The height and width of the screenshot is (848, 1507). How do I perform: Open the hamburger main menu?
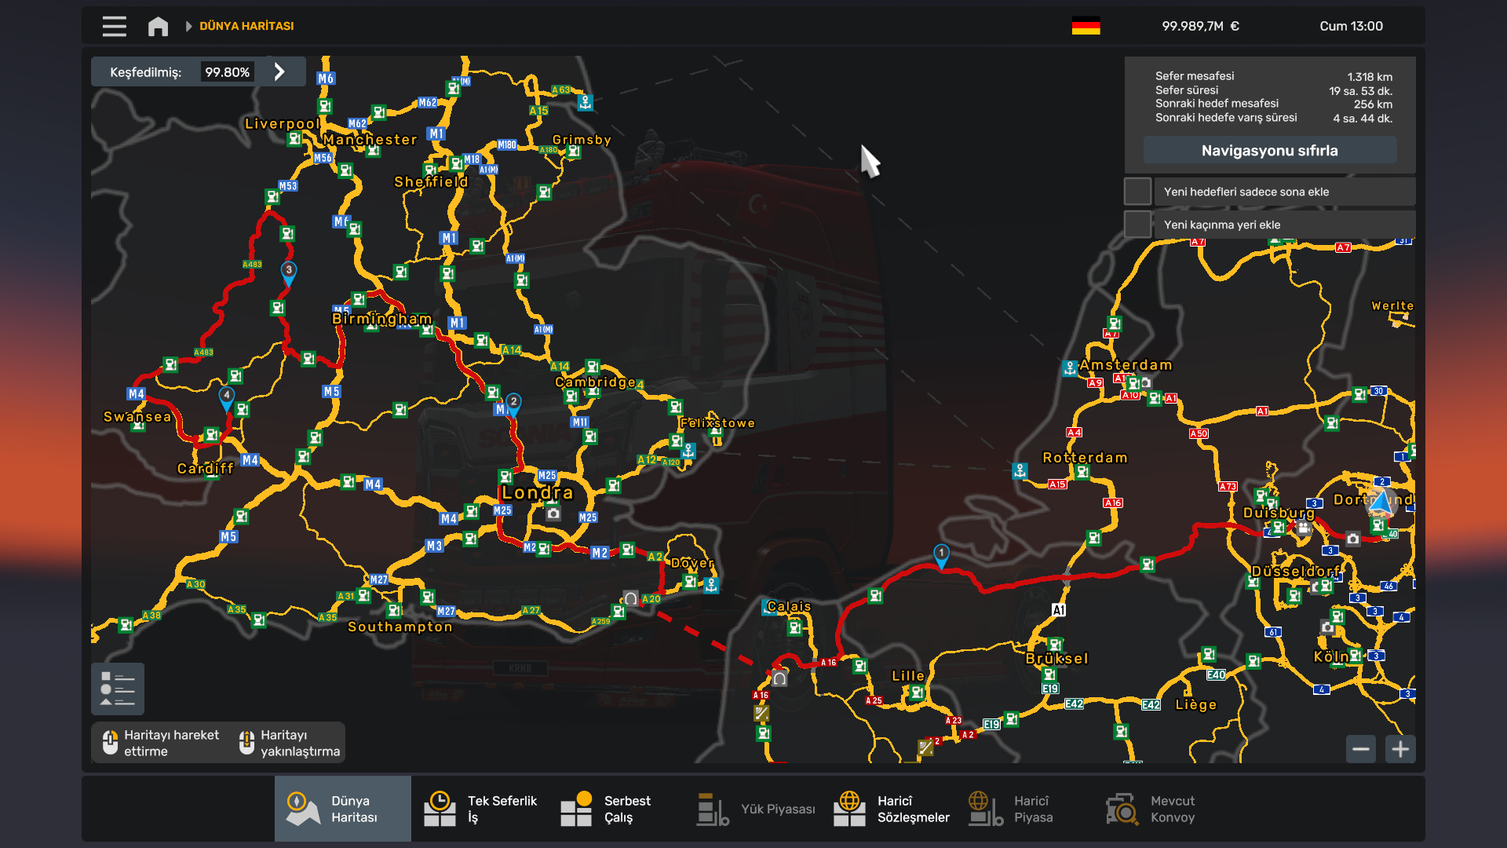pyautogui.click(x=114, y=26)
